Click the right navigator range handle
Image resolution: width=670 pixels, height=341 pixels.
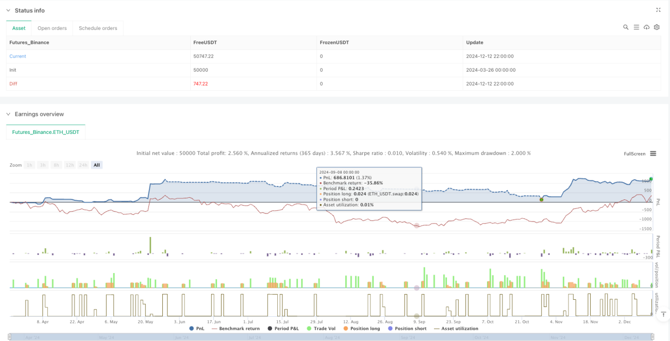click(654, 337)
